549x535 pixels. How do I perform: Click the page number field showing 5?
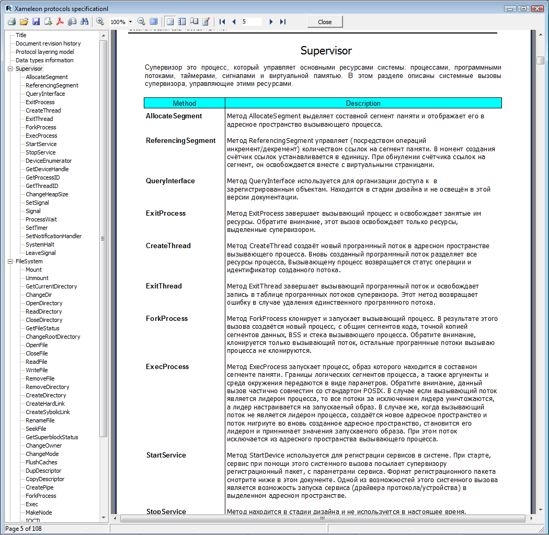coord(251,22)
